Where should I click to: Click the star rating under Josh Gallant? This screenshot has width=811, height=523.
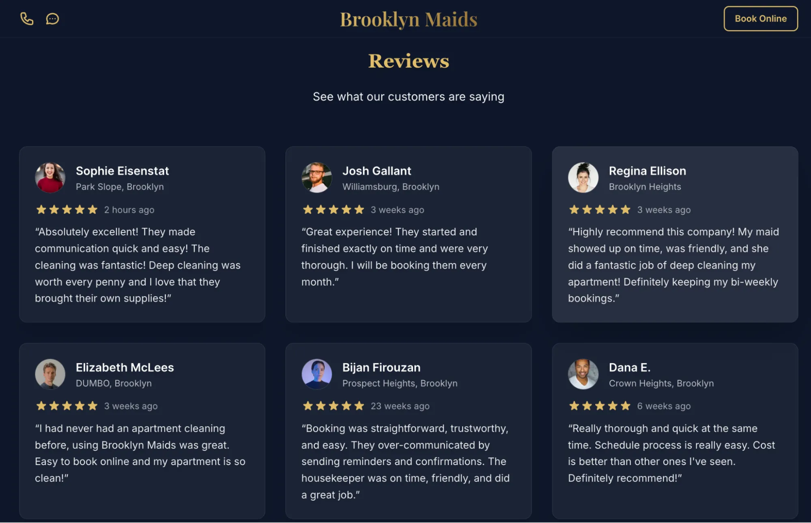pyautogui.click(x=333, y=209)
